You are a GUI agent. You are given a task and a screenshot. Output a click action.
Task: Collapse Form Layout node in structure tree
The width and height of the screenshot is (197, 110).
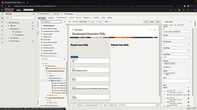pyautogui.click(x=50, y=81)
